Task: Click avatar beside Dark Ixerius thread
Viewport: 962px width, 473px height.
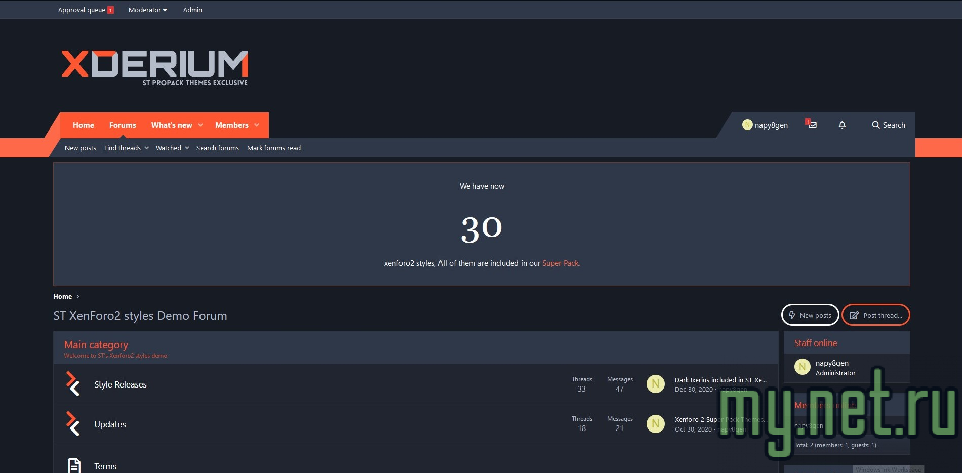Action: pyautogui.click(x=655, y=384)
